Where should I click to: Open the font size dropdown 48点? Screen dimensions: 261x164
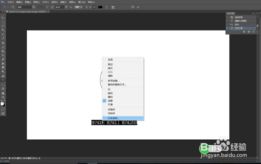66,7
